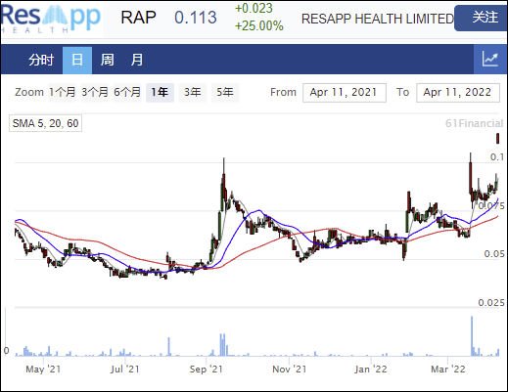Click the chart line icon button

(x=490, y=60)
